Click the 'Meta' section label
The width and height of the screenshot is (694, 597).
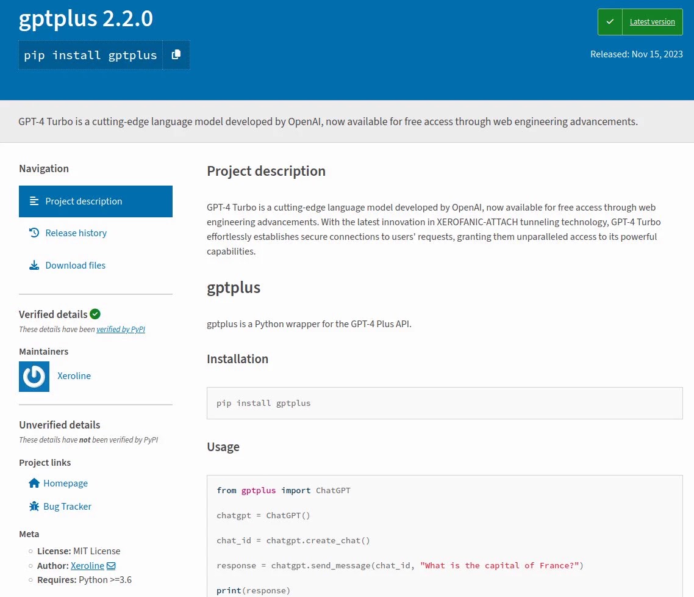29,534
